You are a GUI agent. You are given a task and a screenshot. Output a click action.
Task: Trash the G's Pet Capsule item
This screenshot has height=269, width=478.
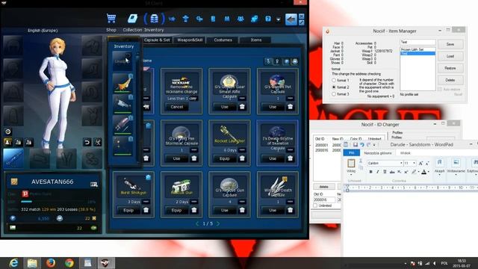tap(291, 107)
